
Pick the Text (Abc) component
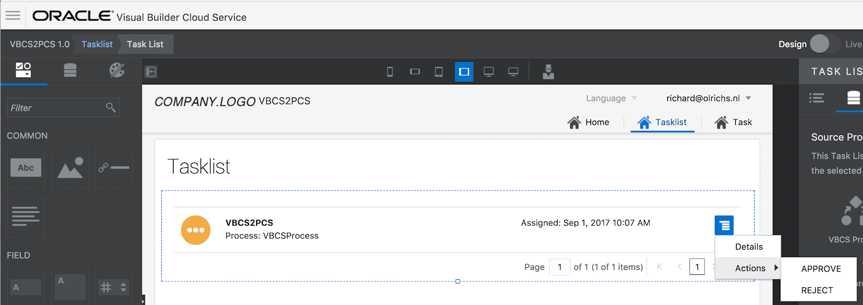pos(26,168)
